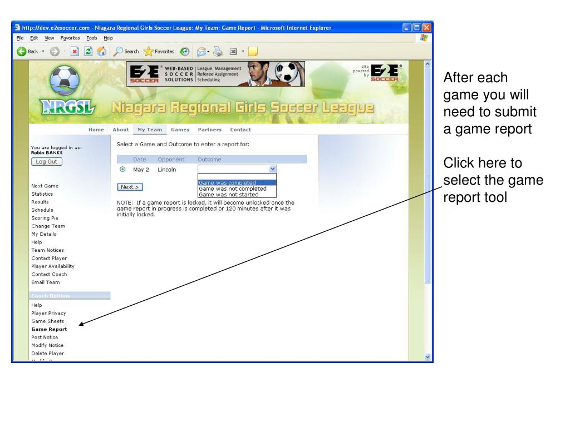
Task: Open the Player Availability link
Action: (53, 266)
